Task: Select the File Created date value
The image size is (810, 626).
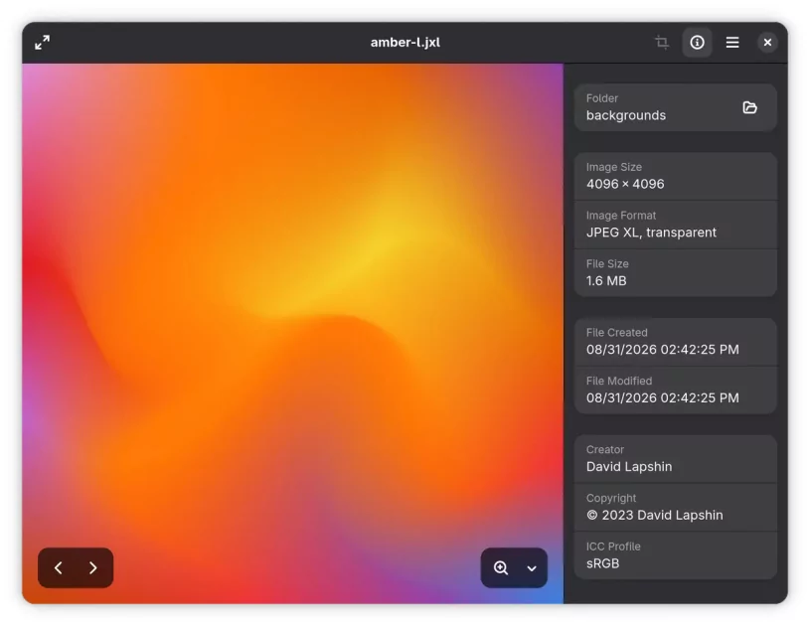Action: tap(662, 350)
